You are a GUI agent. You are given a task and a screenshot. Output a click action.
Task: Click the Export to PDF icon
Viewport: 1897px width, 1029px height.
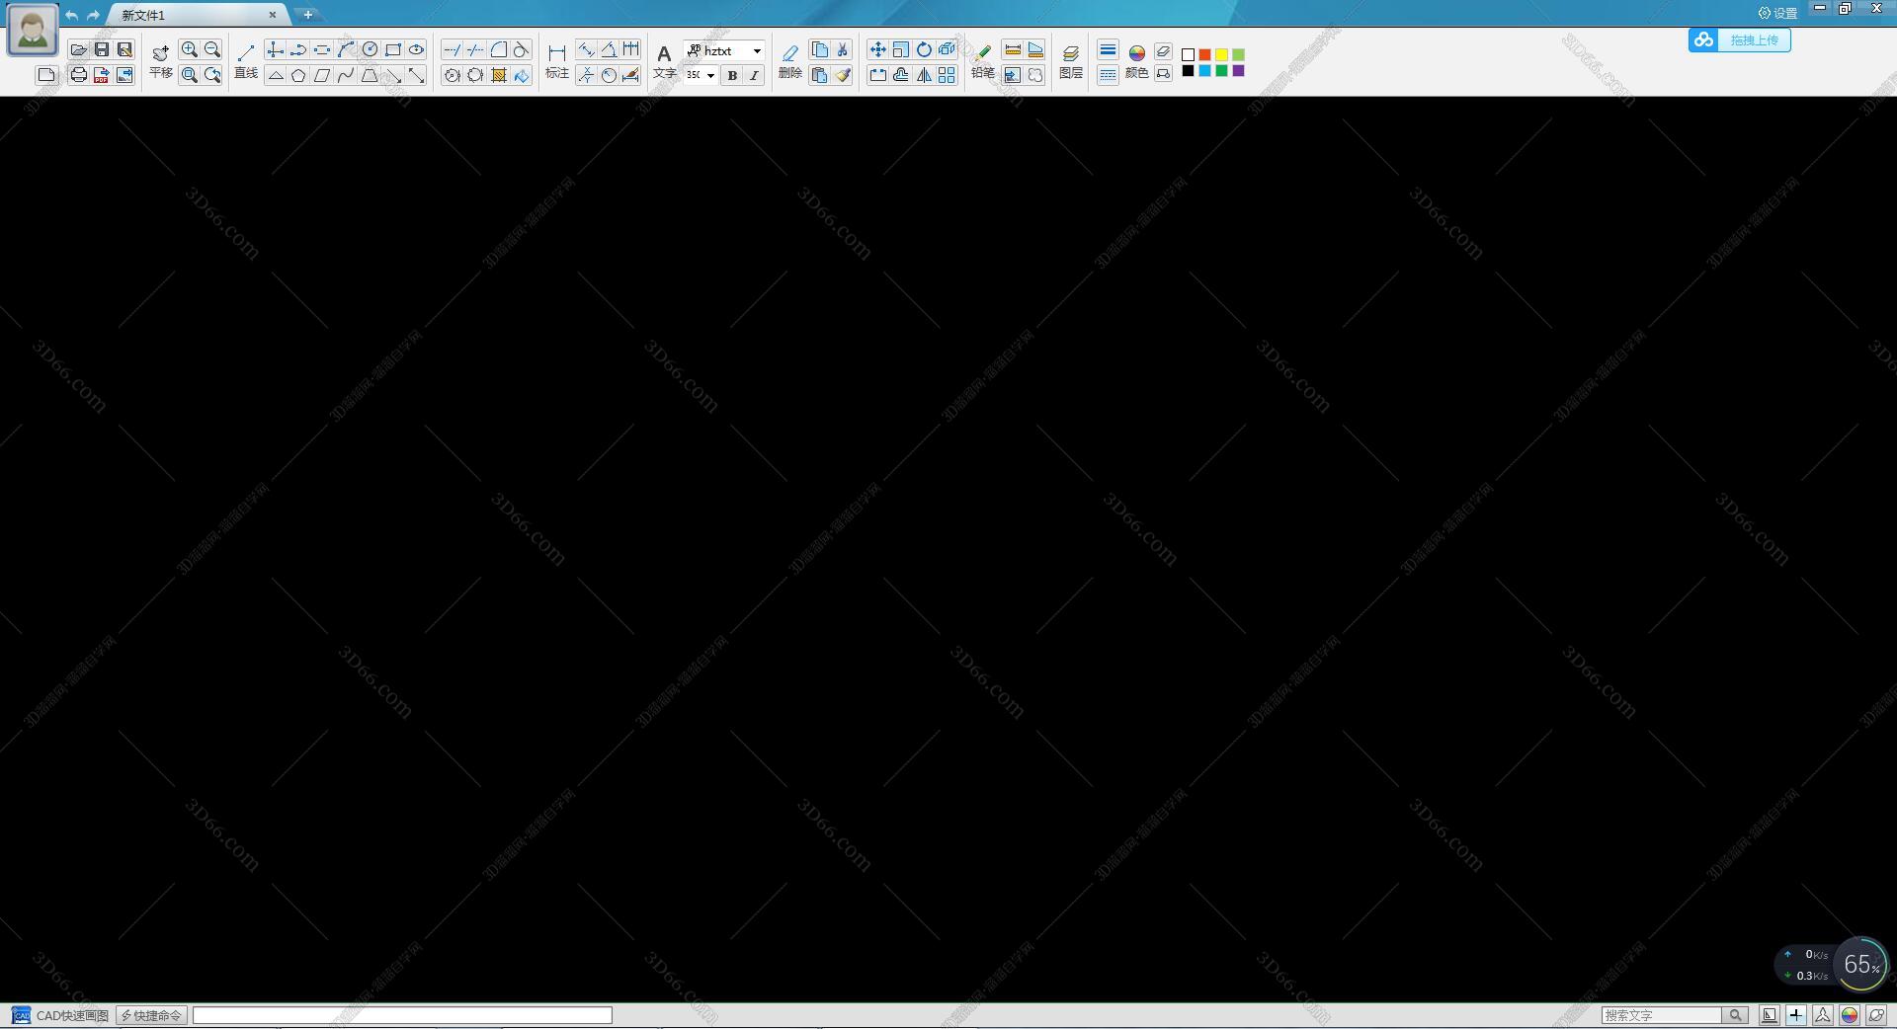click(x=101, y=75)
